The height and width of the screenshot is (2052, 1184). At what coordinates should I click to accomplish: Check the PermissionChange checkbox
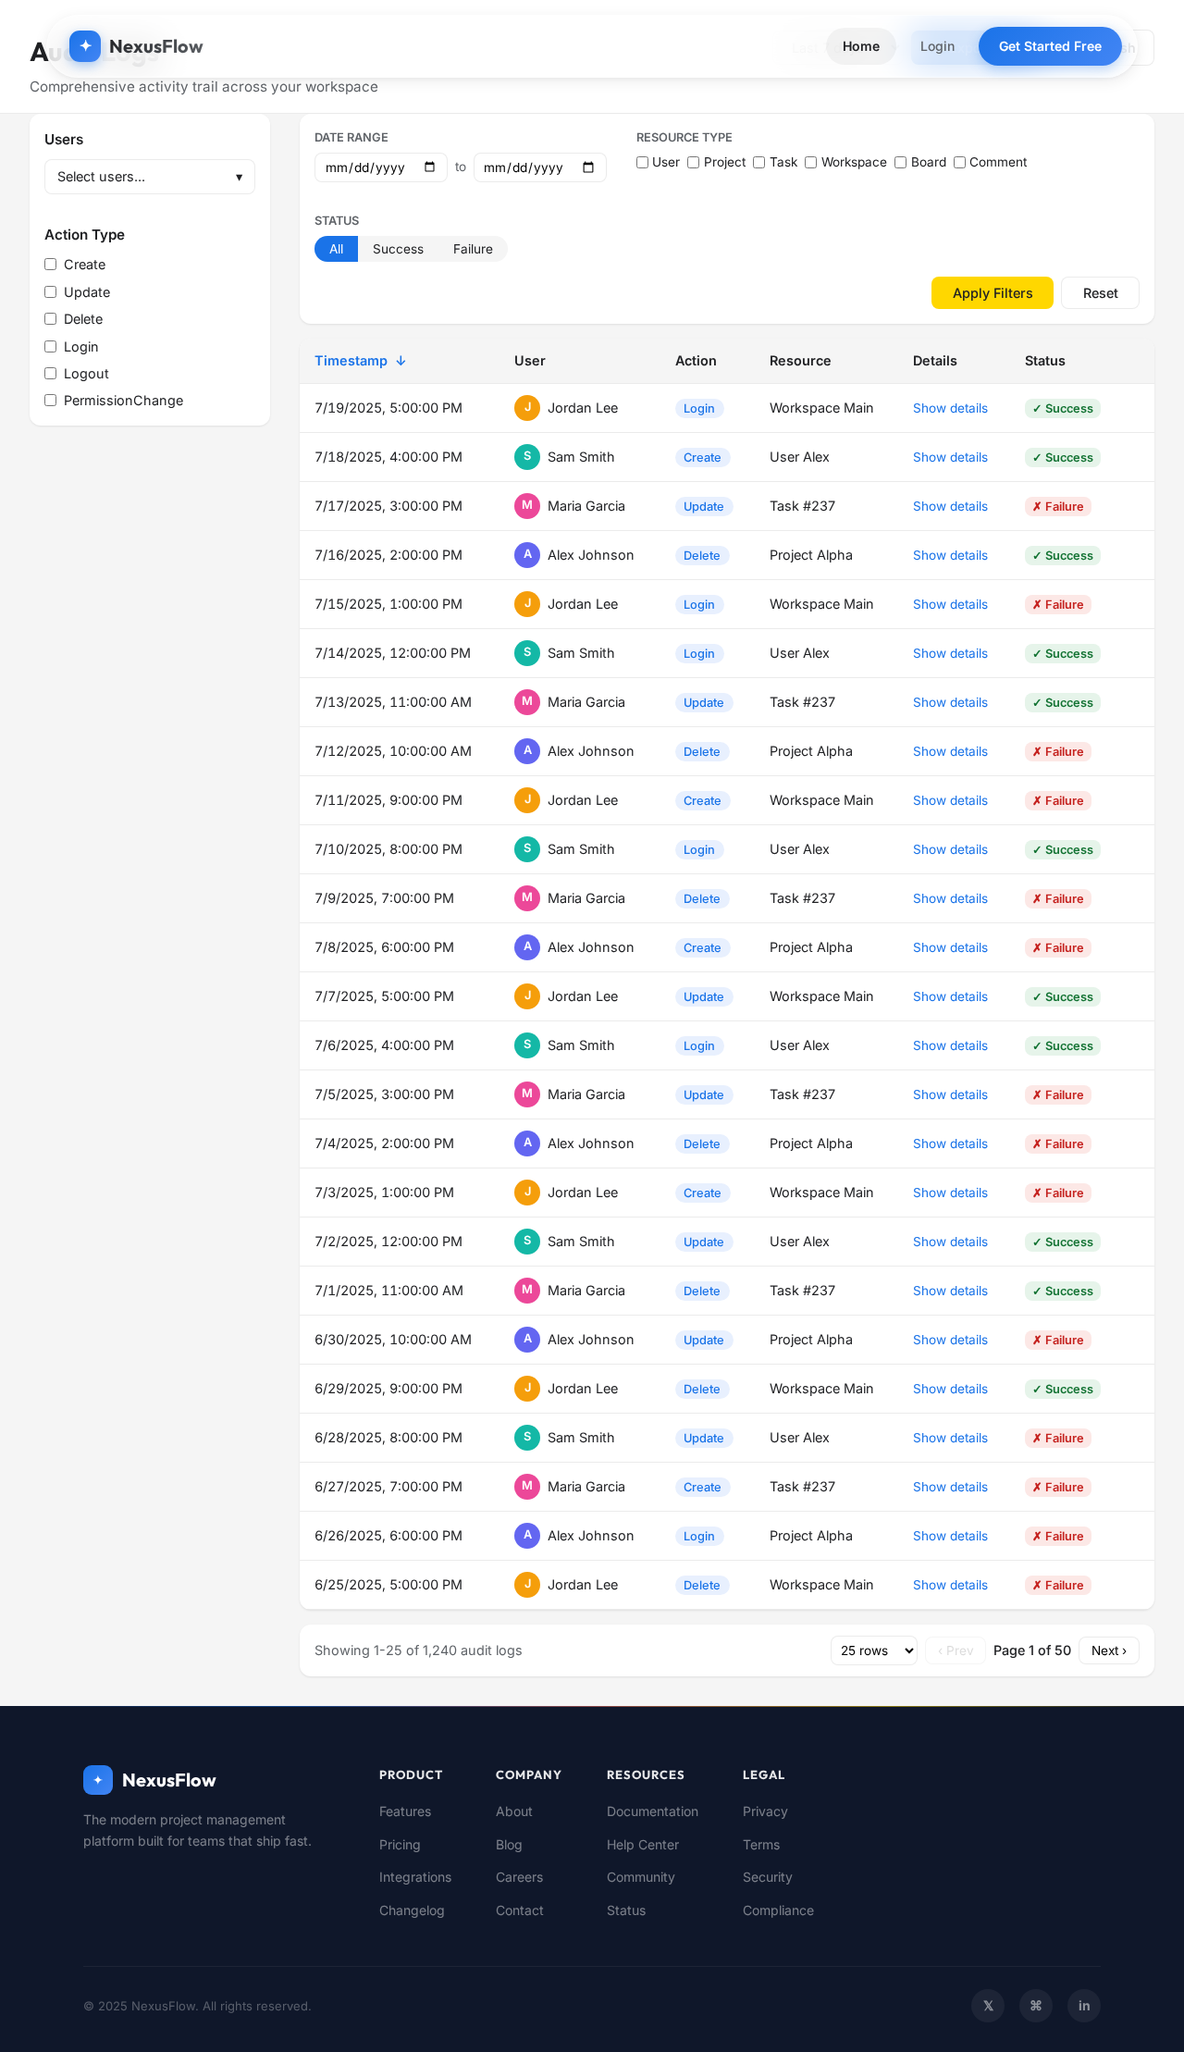point(51,401)
